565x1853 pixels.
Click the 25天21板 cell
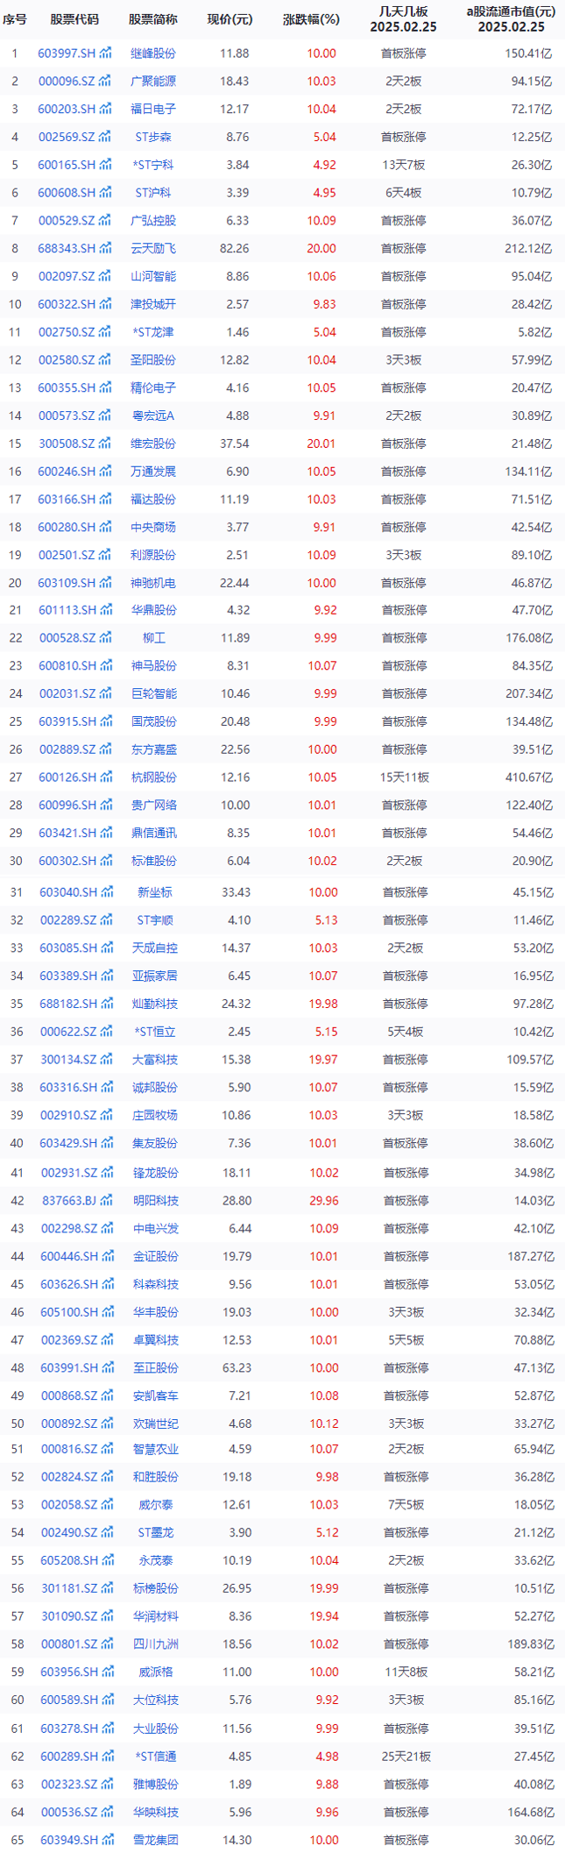point(406,1757)
